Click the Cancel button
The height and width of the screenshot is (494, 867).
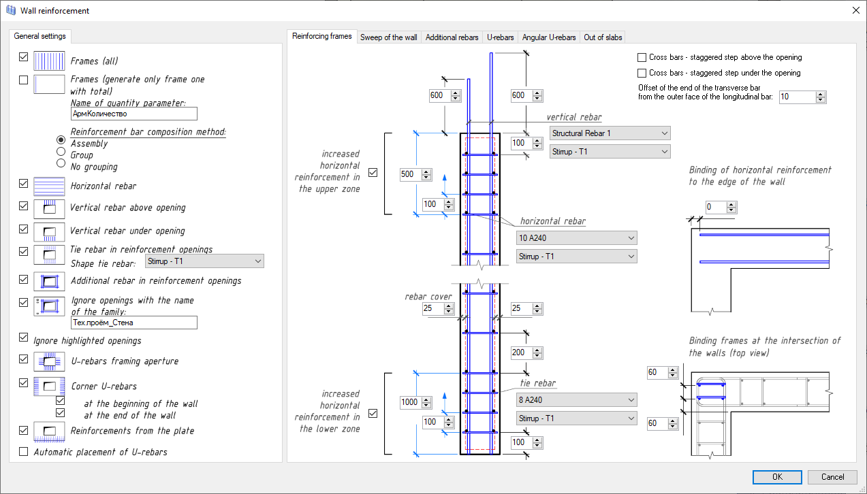(832, 477)
